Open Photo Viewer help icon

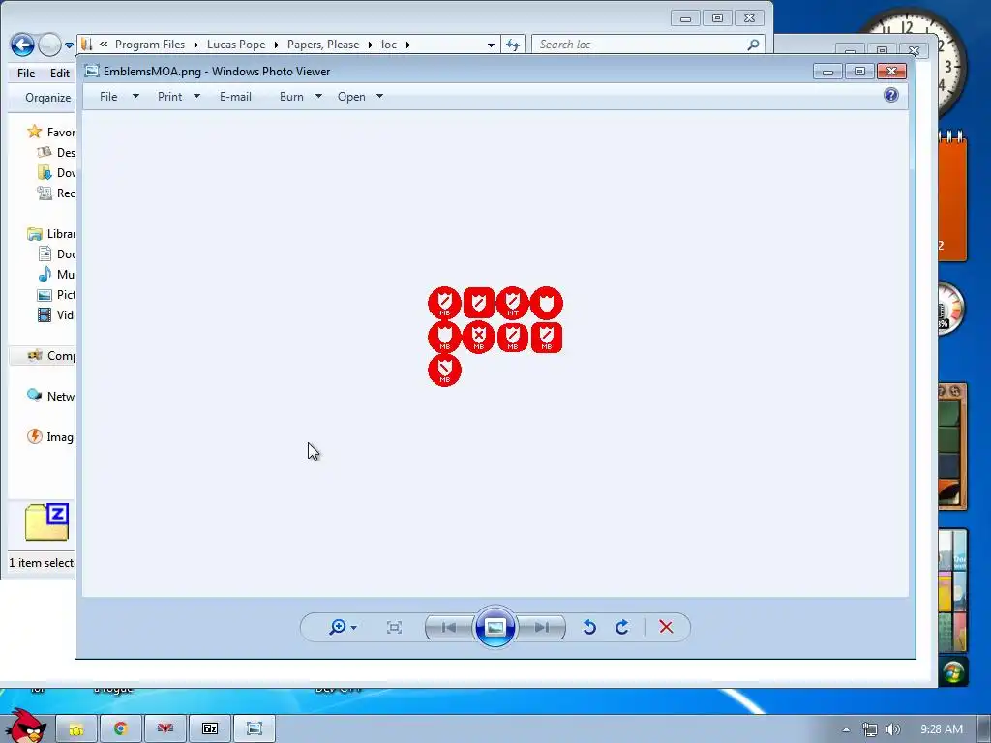(x=891, y=96)
